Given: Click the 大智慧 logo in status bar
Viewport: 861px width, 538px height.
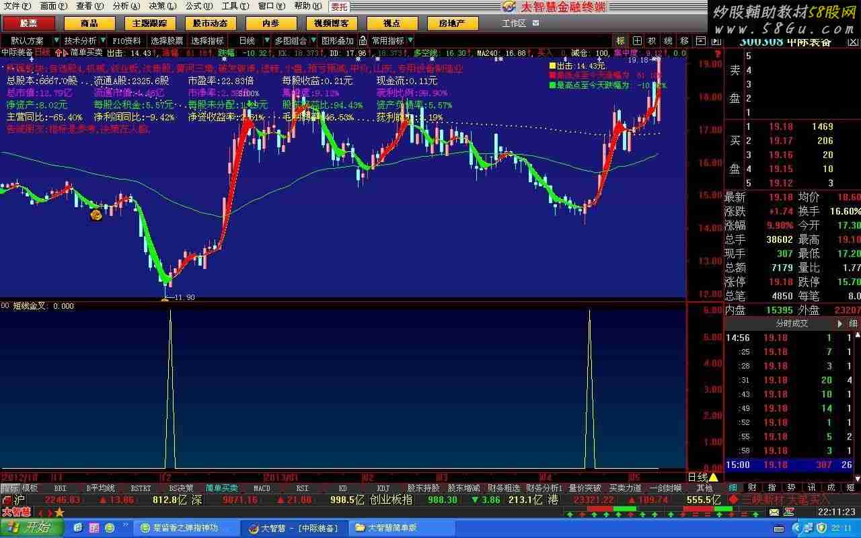Looking at the screenshot, I should 16,512.
